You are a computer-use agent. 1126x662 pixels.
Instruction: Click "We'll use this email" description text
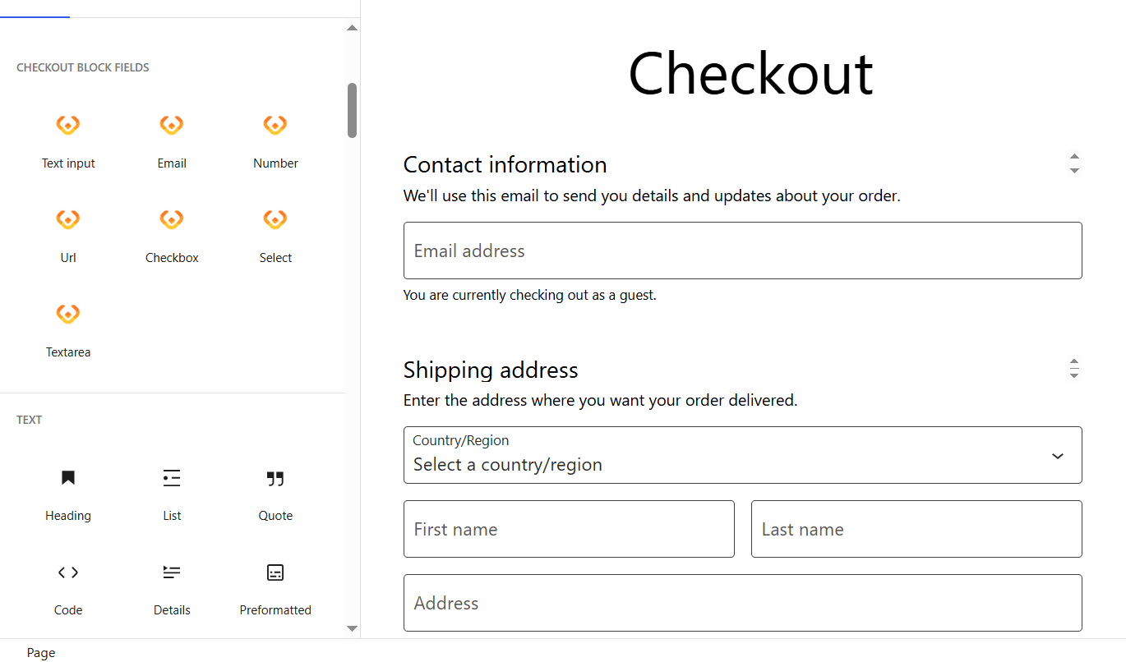tap(652, 196)
